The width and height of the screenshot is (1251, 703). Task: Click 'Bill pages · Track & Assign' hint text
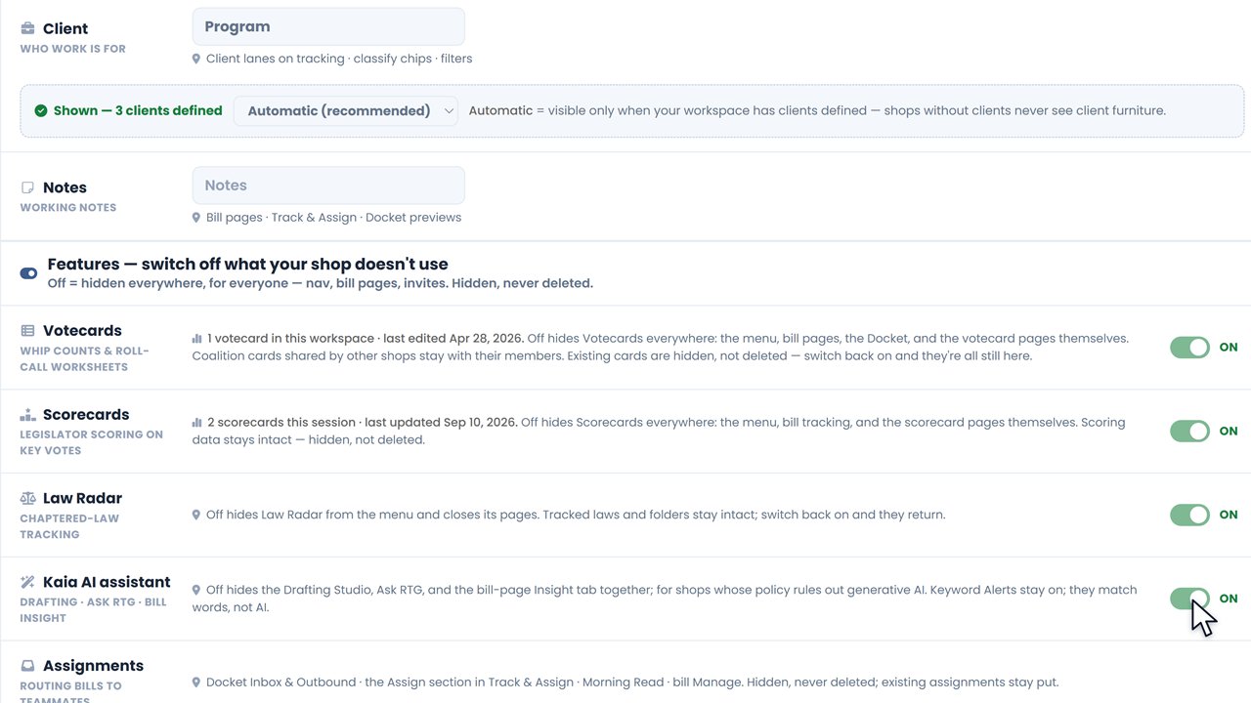click(x=281, y=218)
